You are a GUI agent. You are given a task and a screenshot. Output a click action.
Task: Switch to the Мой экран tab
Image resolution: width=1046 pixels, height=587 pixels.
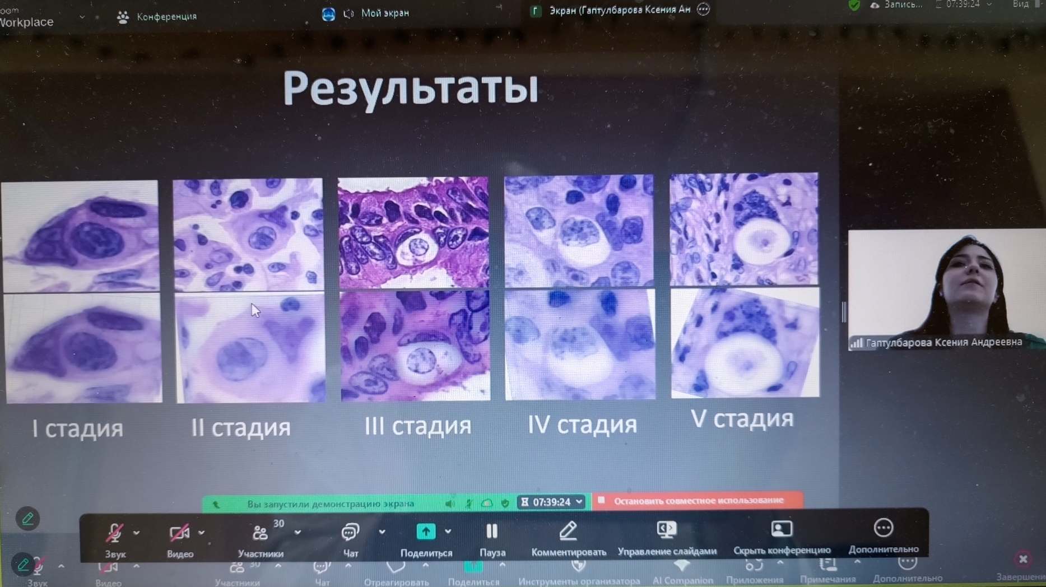click(385, 13)
